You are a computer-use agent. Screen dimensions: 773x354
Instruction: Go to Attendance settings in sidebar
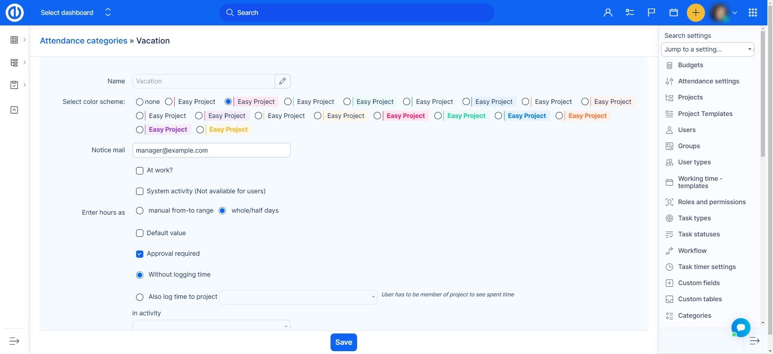[x=708, y=81]
